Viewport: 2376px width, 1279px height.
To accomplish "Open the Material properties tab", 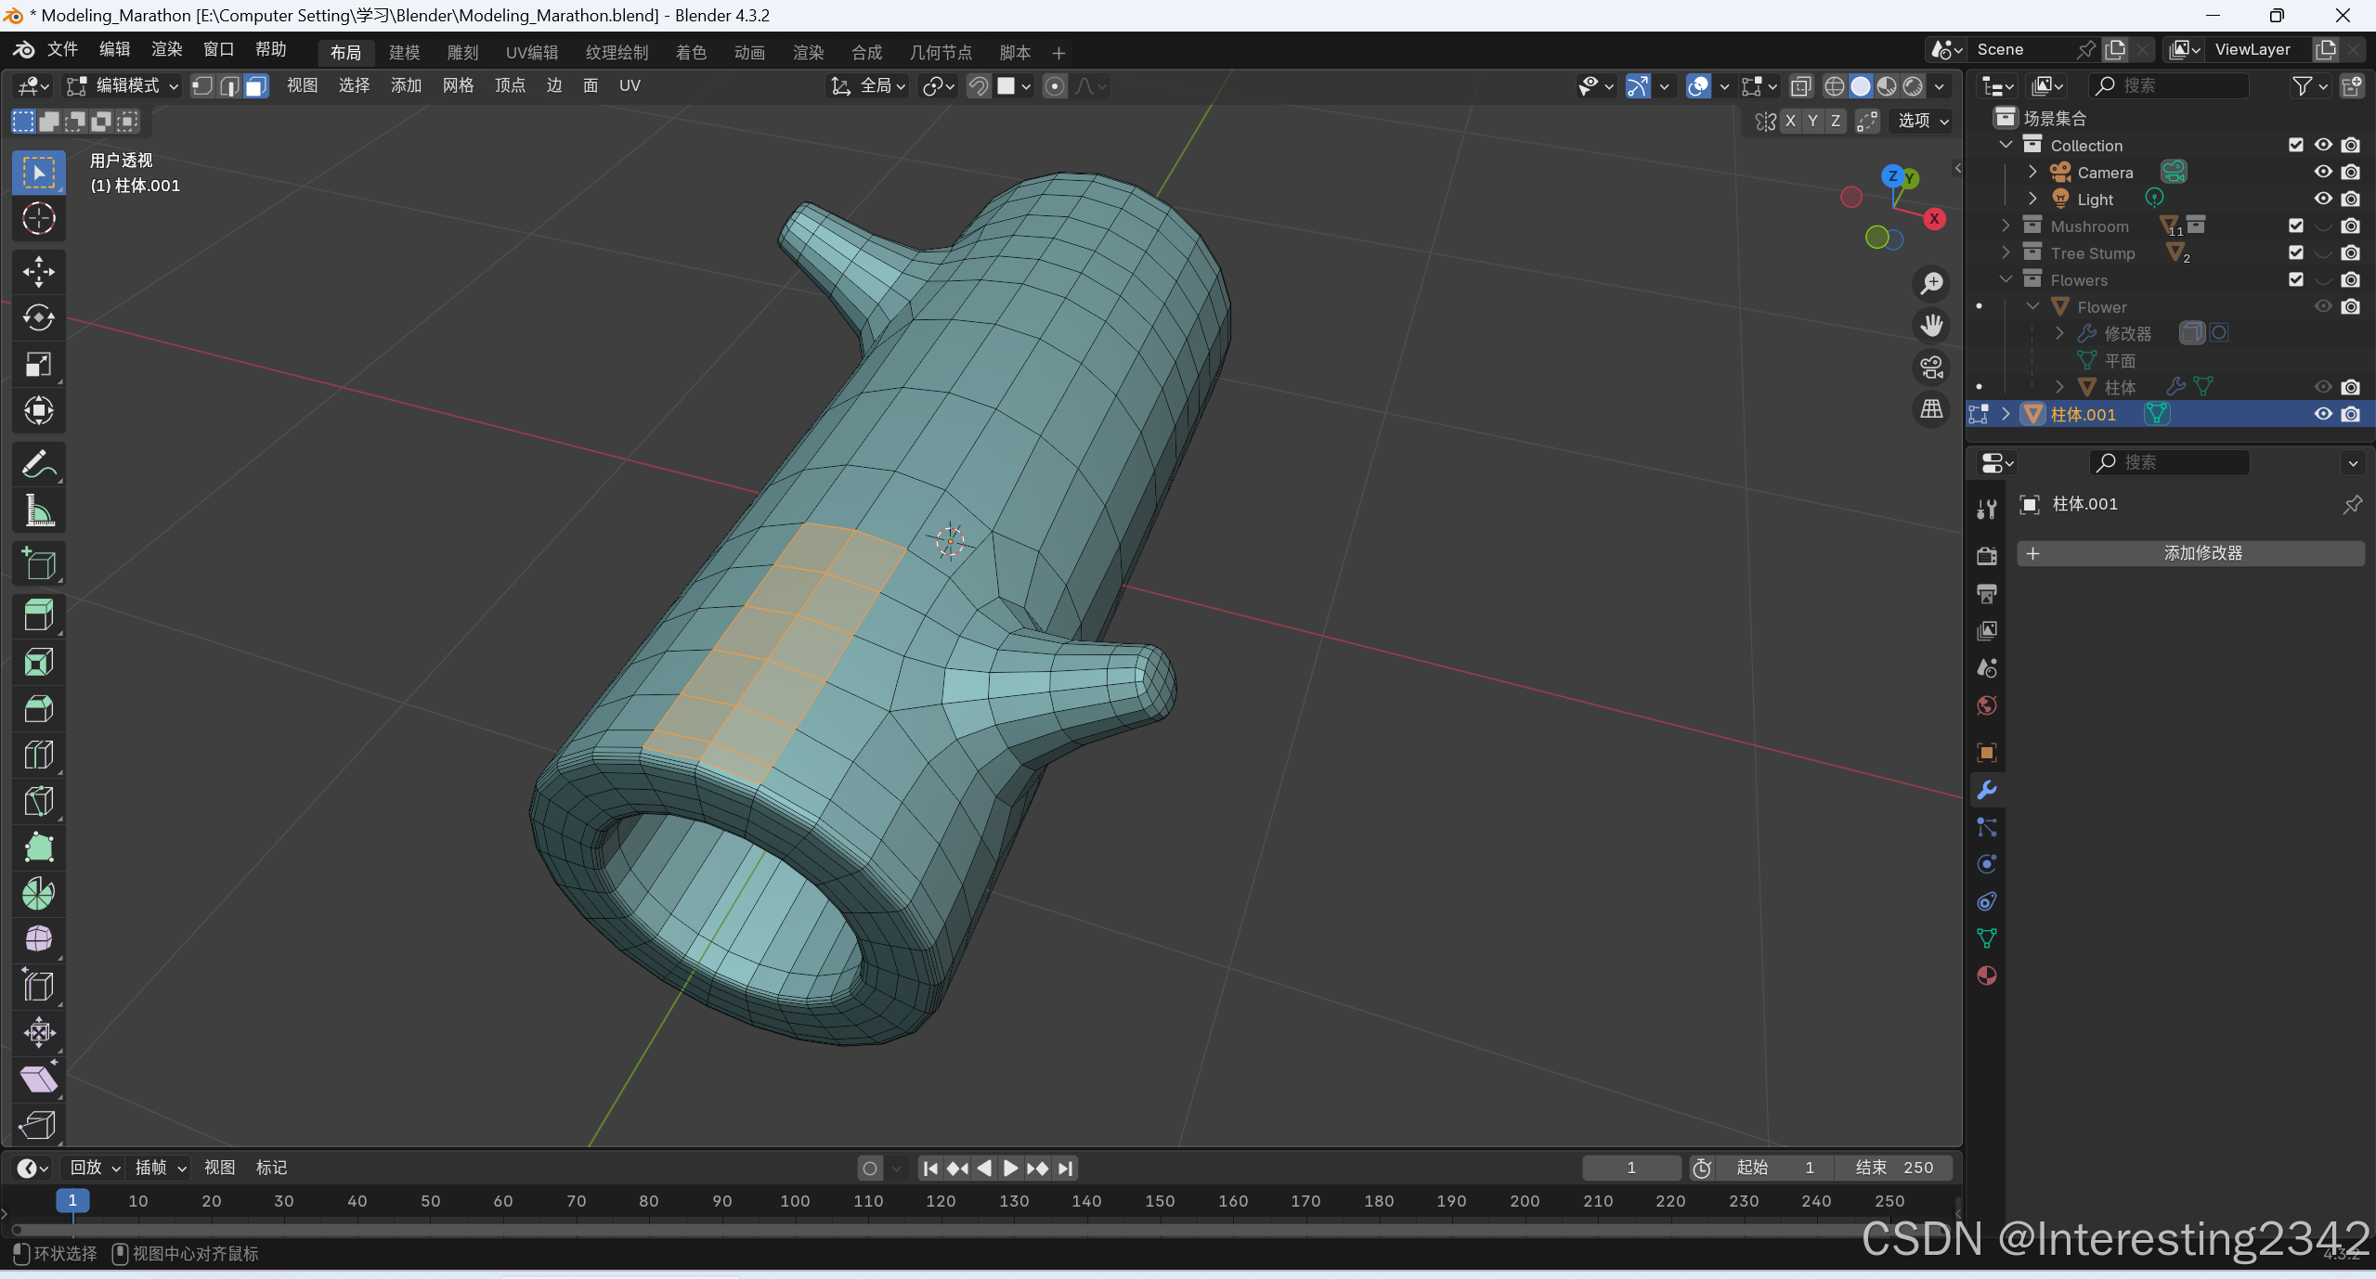I will coord(1987,975).
